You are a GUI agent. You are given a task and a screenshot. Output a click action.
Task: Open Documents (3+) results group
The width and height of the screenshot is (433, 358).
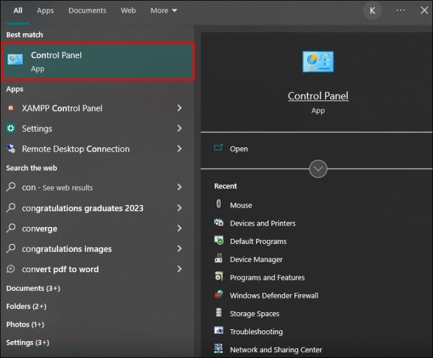coord(33,288)
